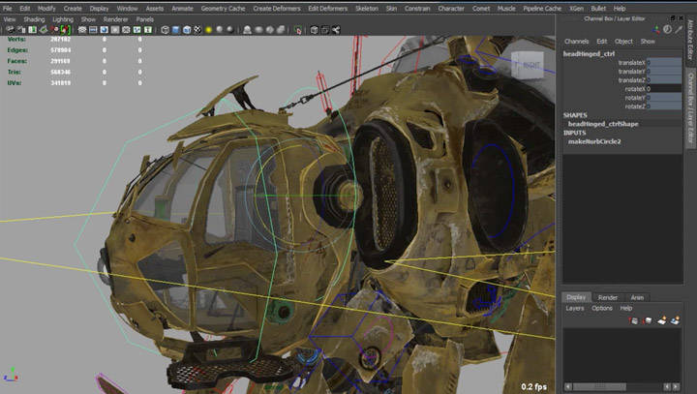Screen dimensions: 697x394
Task: Open the Geometry Cache menu
Action: click(223, 9)
